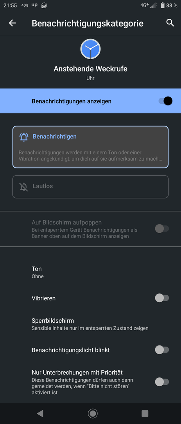Image resolution: width=181 pixels, height=424 pixels.
Task: Select the Lautlos silent option
Action: click(91, 186)
